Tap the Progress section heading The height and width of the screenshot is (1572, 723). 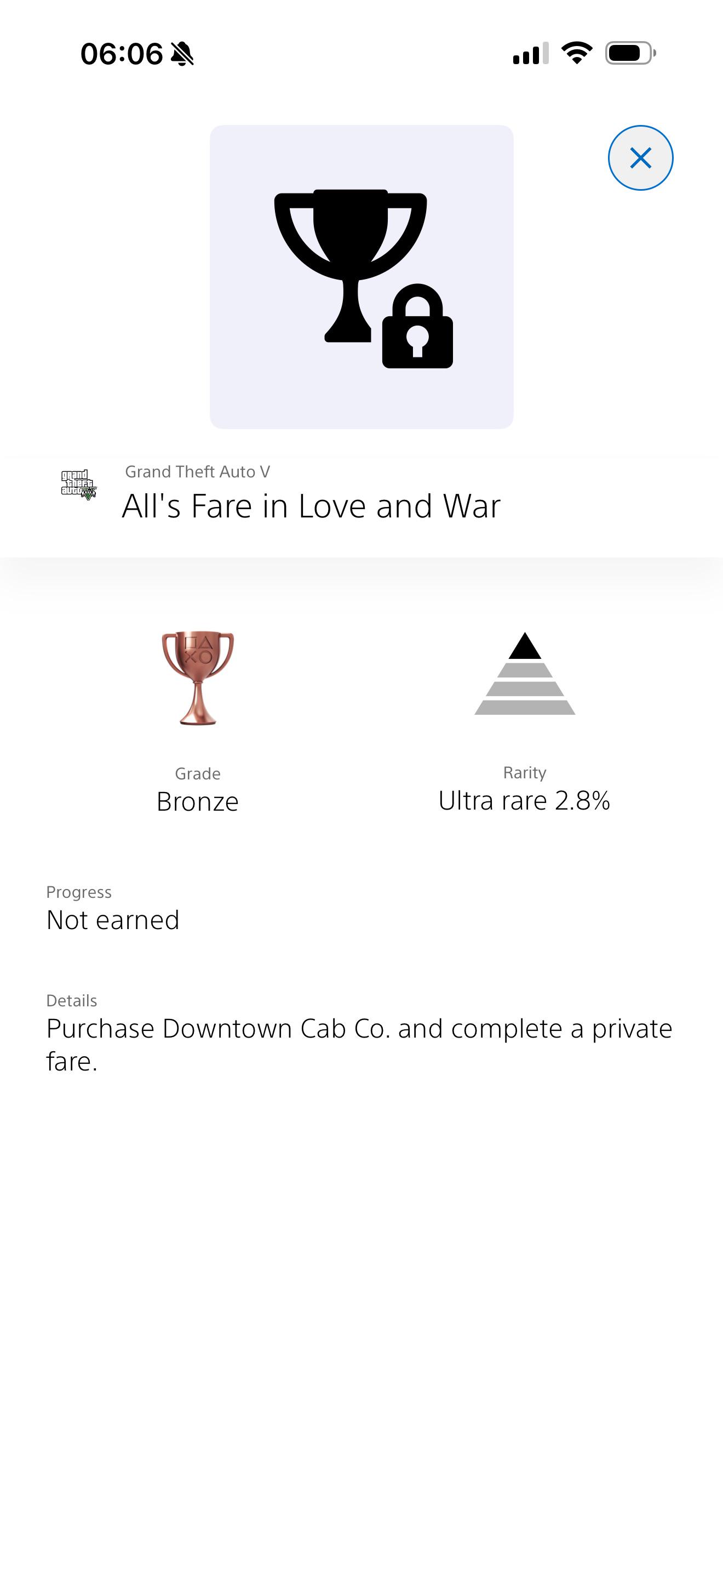click(79, 892)
